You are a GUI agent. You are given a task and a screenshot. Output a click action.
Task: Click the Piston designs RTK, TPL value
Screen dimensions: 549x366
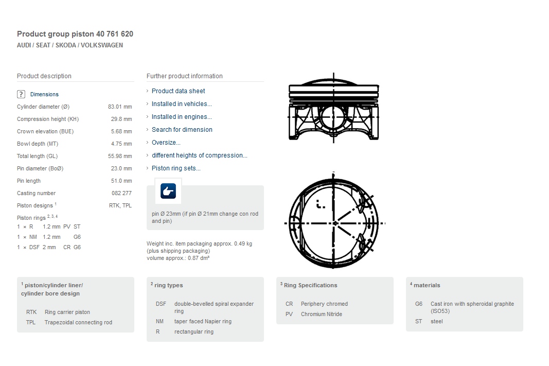[x=120, y=205]
